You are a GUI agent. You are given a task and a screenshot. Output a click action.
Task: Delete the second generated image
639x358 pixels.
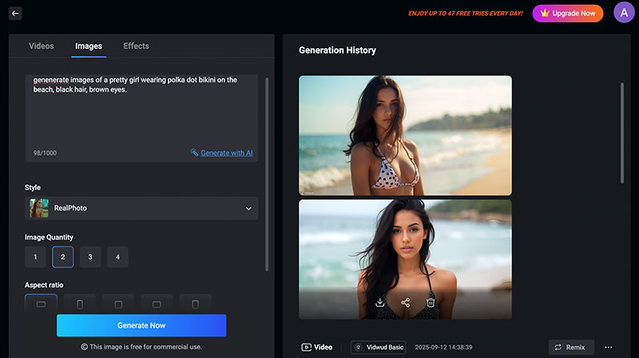[431, 303]
